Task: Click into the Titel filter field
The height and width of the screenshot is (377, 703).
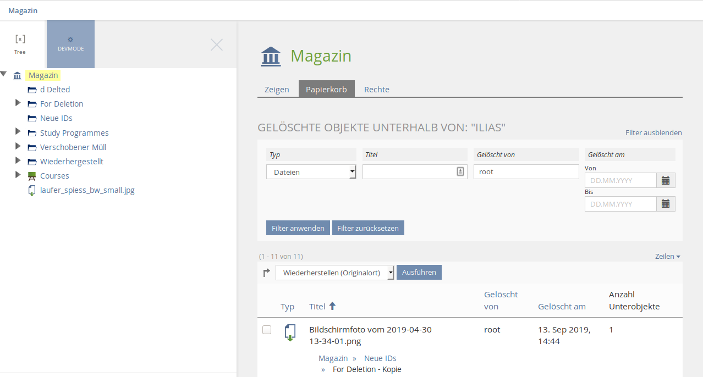Action: (x=410, y=172)
